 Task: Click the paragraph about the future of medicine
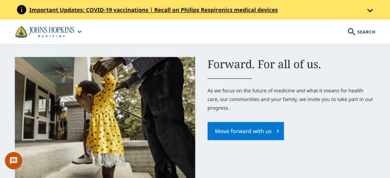tap(290, 99)
